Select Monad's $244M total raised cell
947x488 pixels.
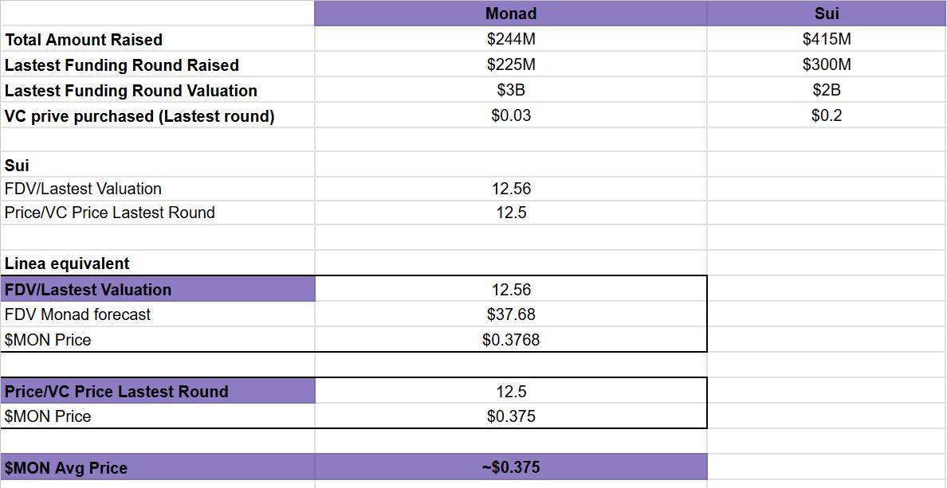(x=510, y=39)
